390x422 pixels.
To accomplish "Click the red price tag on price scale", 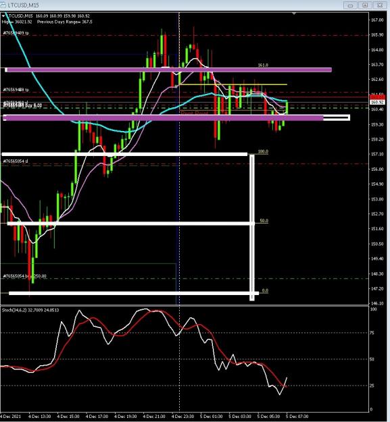I will click(x=377, y=97).
